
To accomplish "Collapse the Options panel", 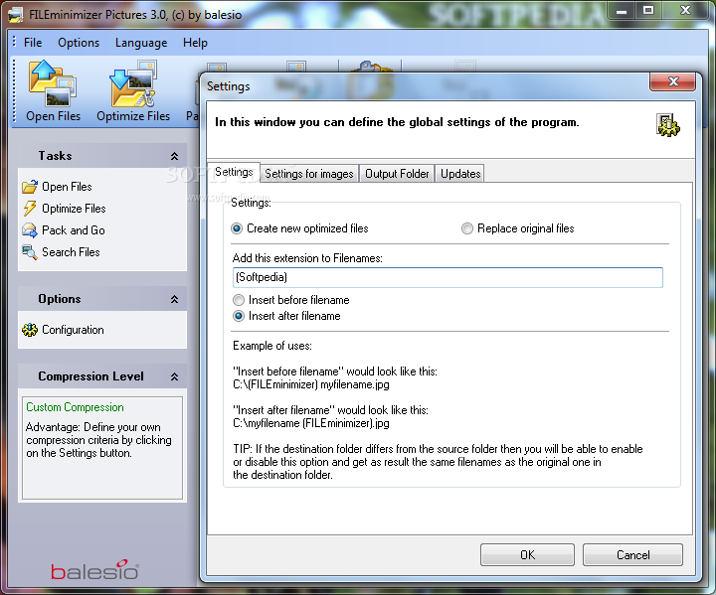I will [174, 299].
